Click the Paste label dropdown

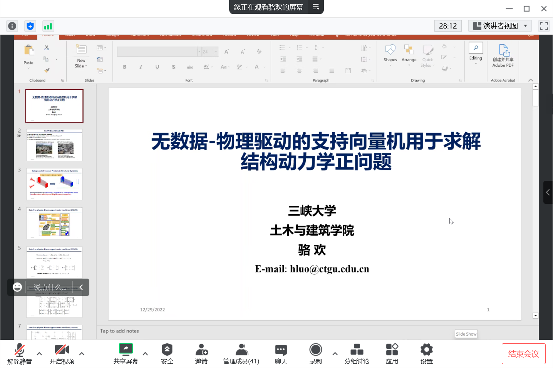pyautogui.click(x=28, y=65)
